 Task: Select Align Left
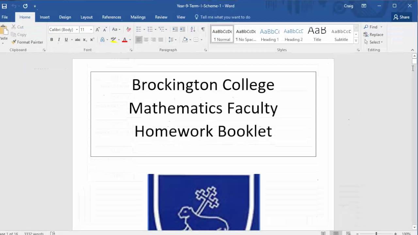pyautogui.click(x=139, y=39)
